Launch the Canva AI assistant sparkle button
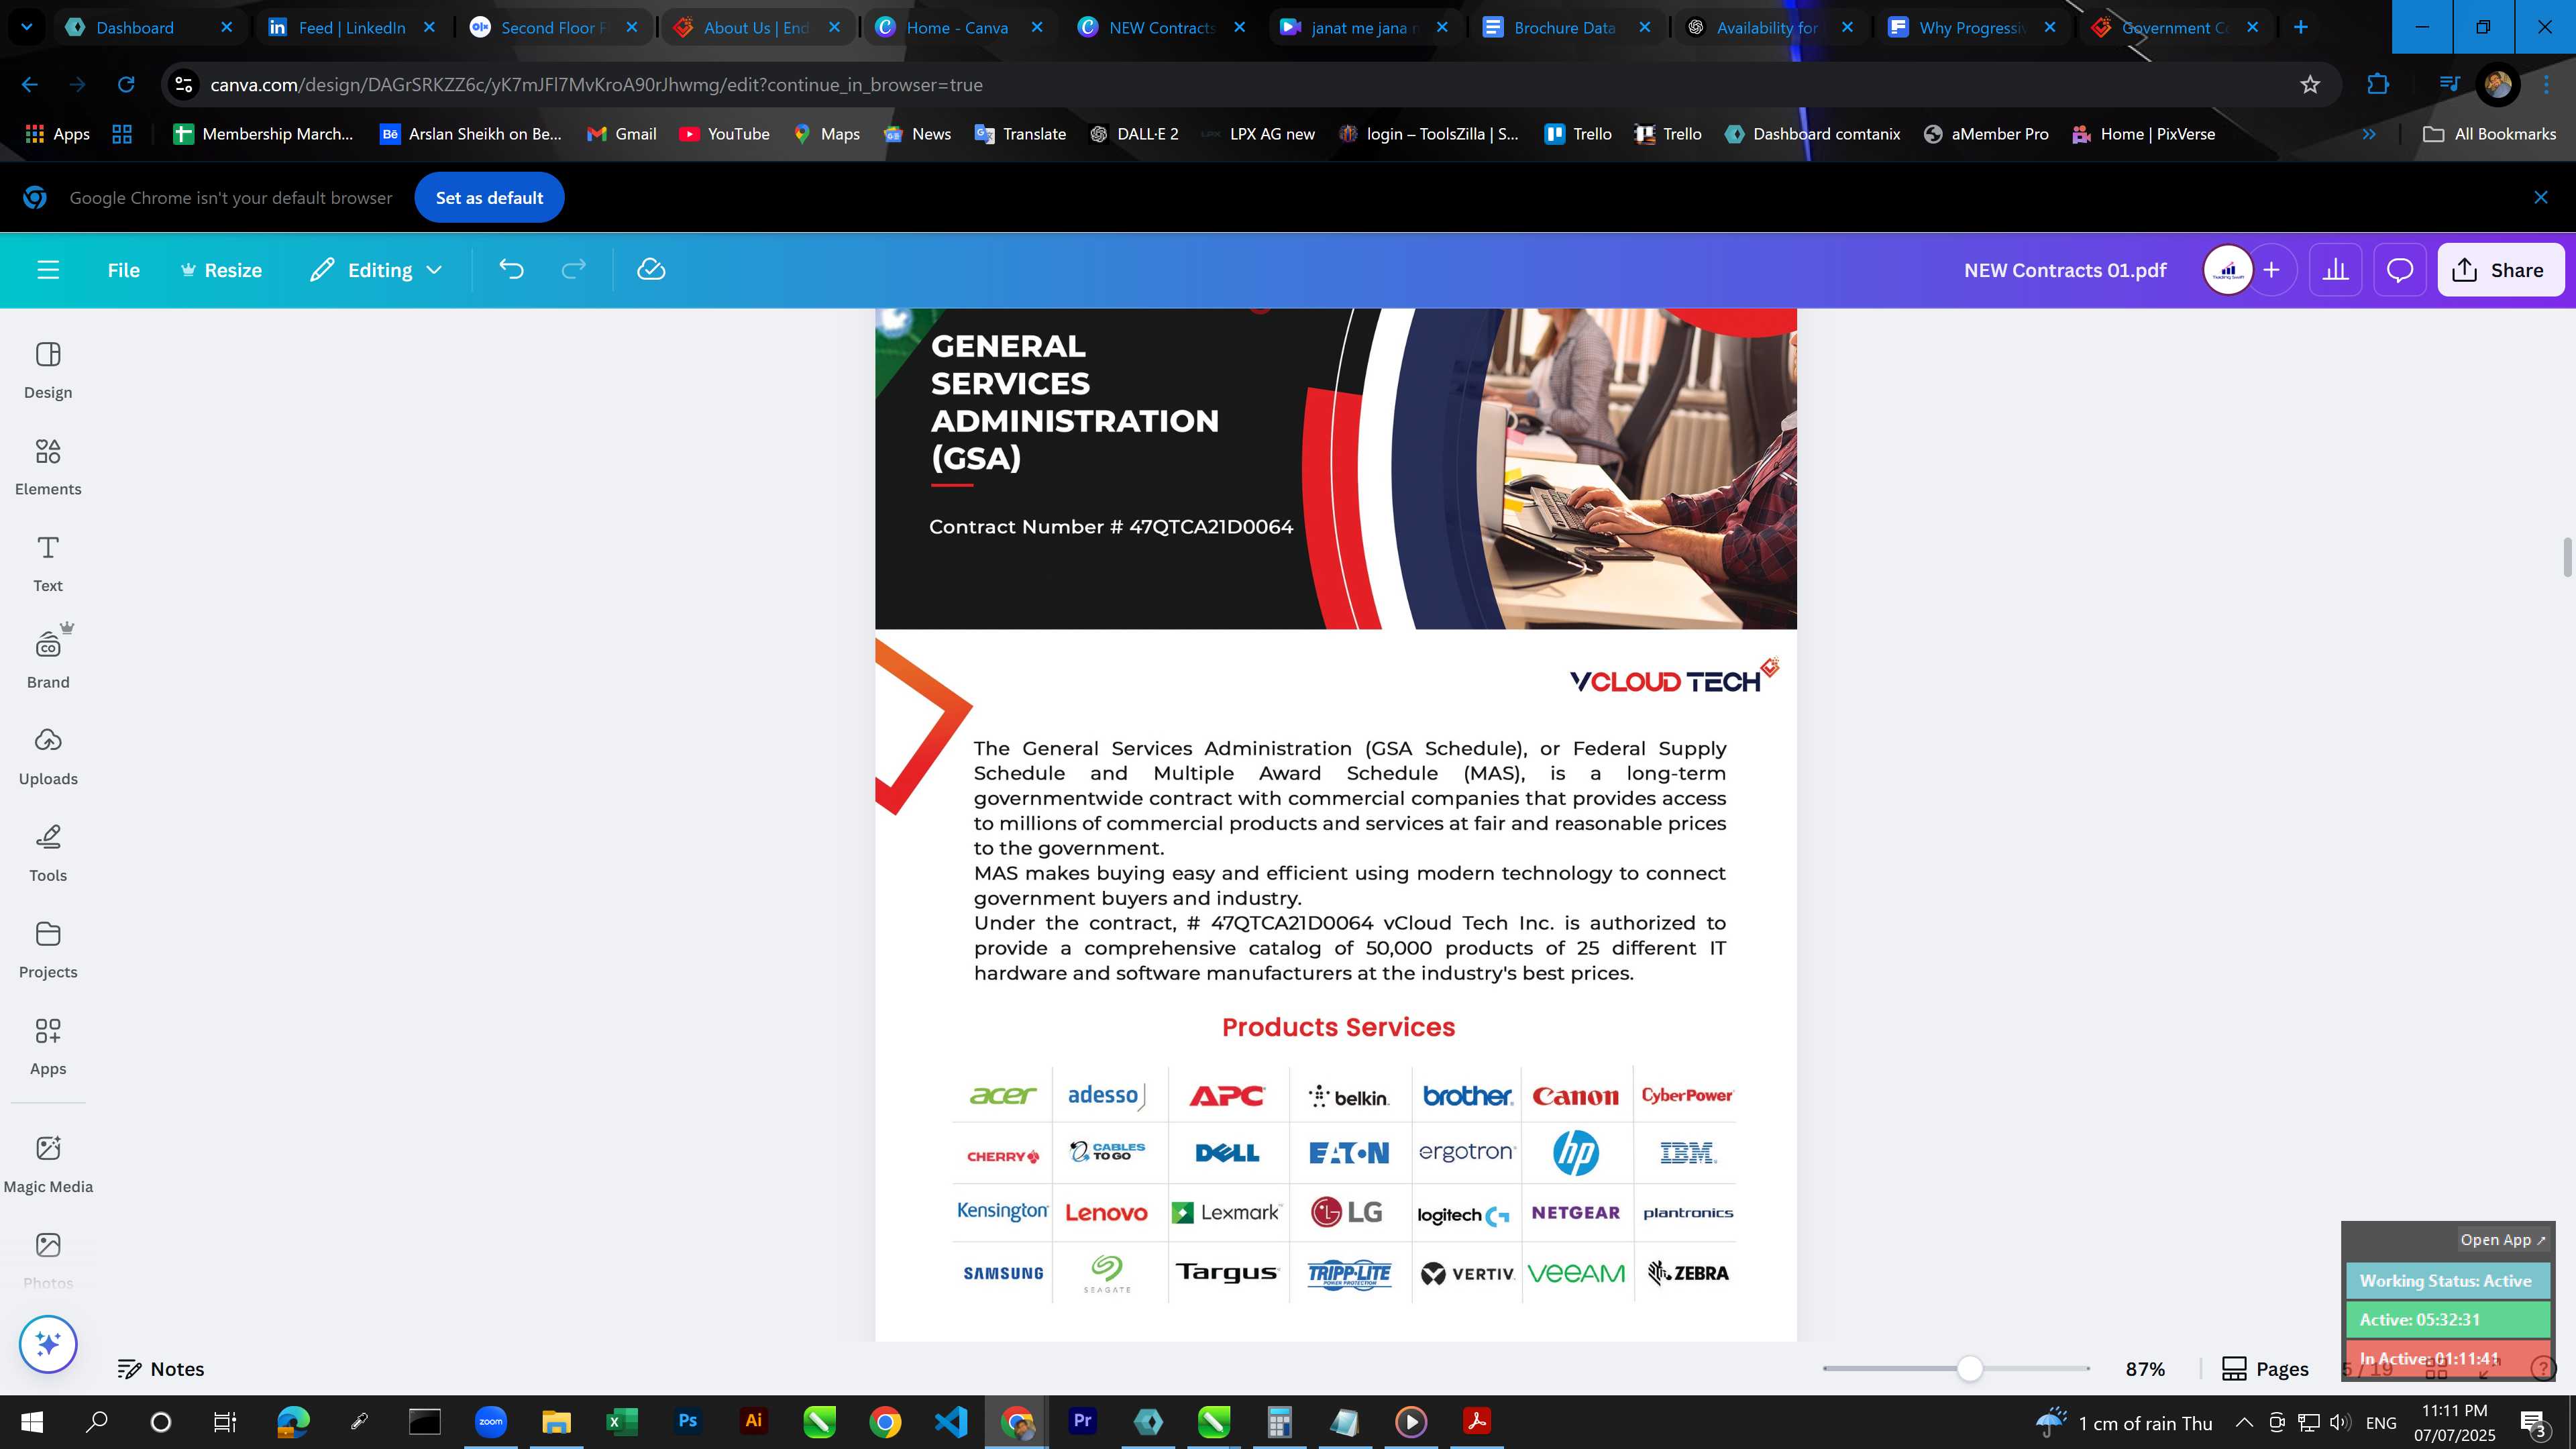Image resolution: width=2576 pixels, height=1449 pixels. [x=48, y=1344]
